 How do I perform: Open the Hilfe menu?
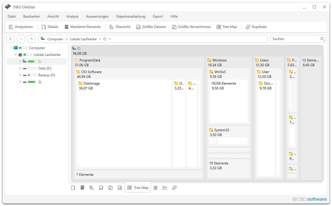tap(174, 16)
